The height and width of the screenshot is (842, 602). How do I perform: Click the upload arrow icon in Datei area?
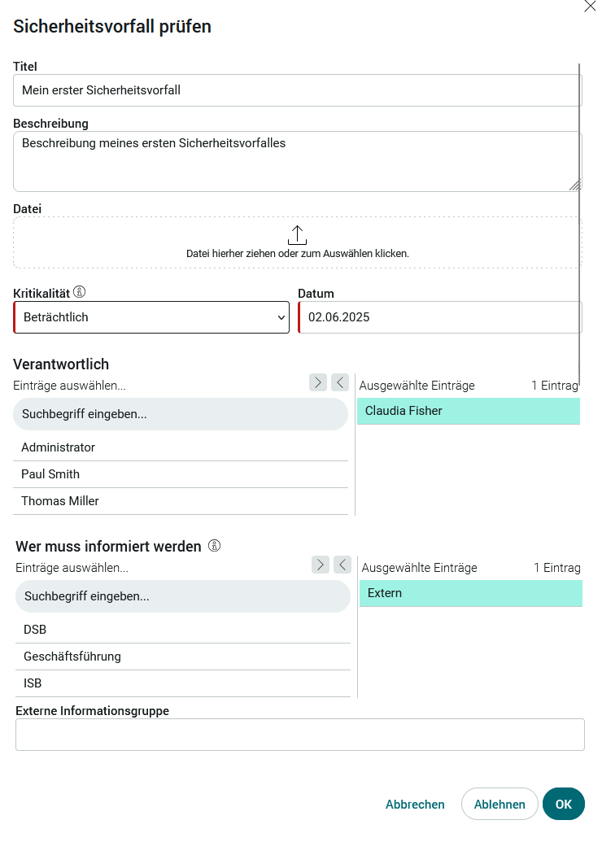pos(297,234)
